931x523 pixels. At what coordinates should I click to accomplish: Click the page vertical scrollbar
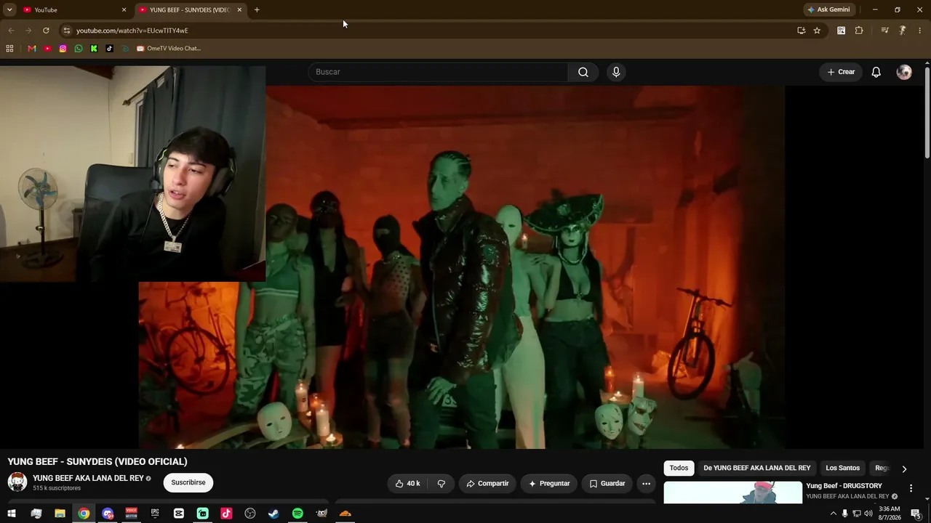[x=927, y=111]
